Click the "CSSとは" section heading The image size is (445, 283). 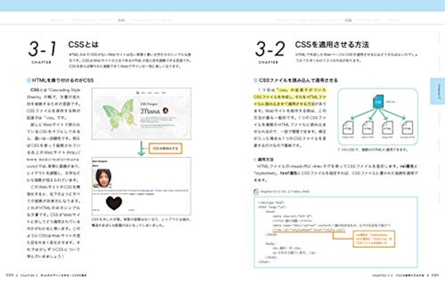coord(83,44)
